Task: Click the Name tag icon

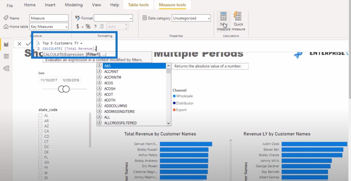Action: [6, 18]
